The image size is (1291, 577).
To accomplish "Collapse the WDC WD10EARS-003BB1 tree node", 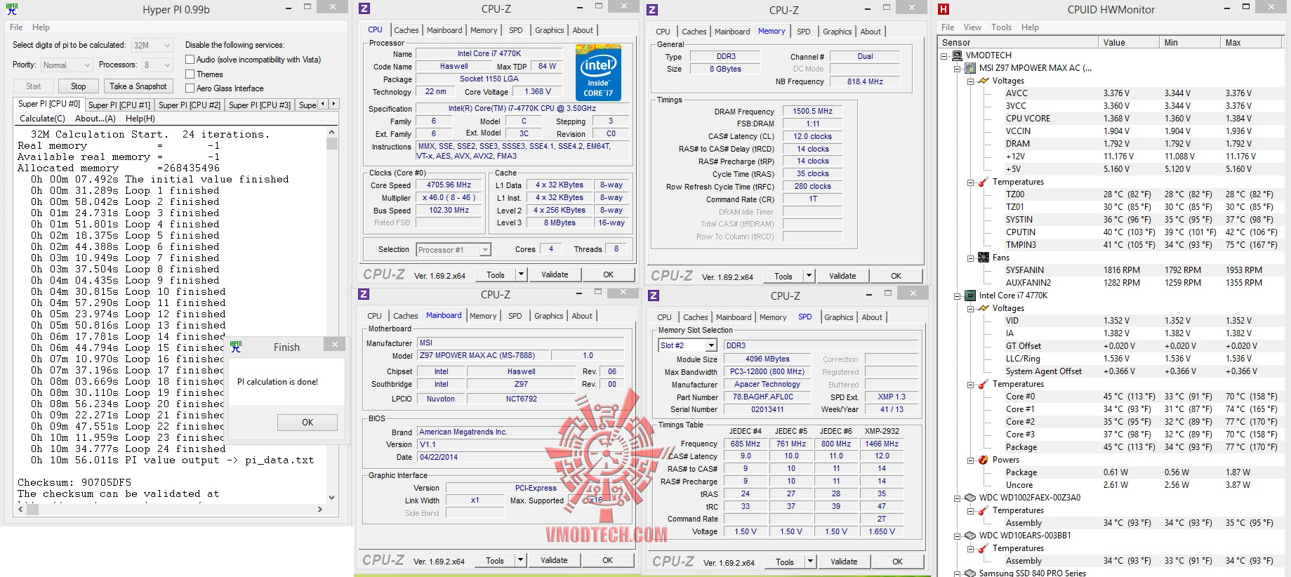I will pos(957,536).
